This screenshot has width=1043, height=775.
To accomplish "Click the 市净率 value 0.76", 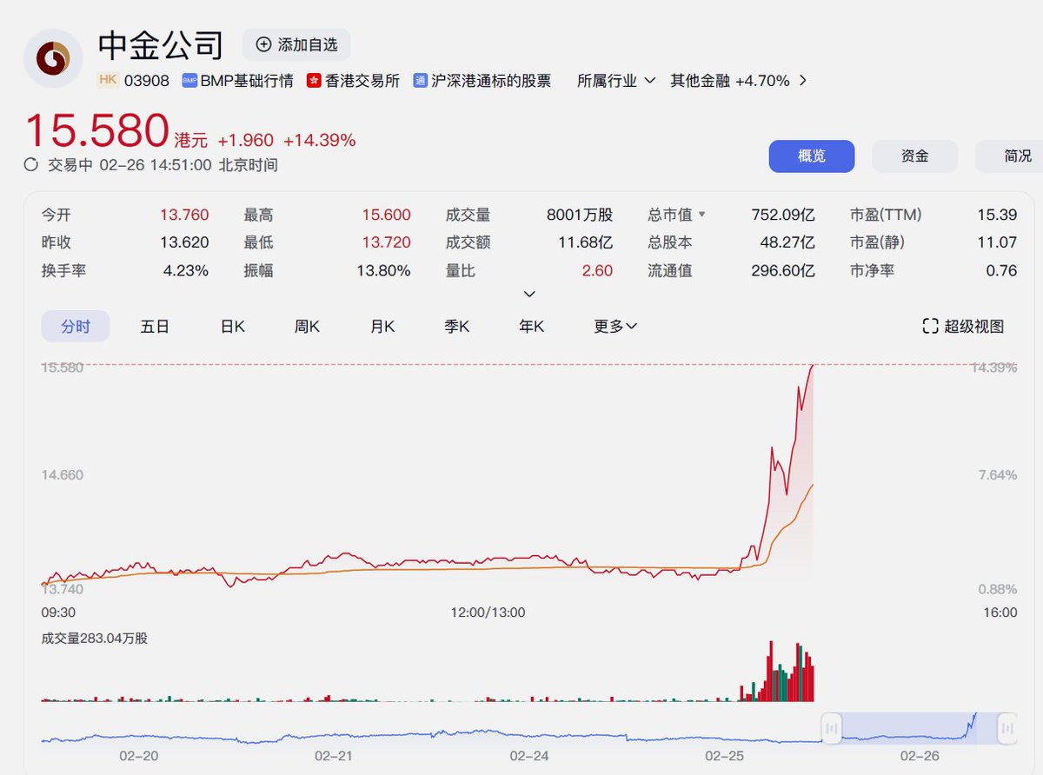I will point(1001,270).
